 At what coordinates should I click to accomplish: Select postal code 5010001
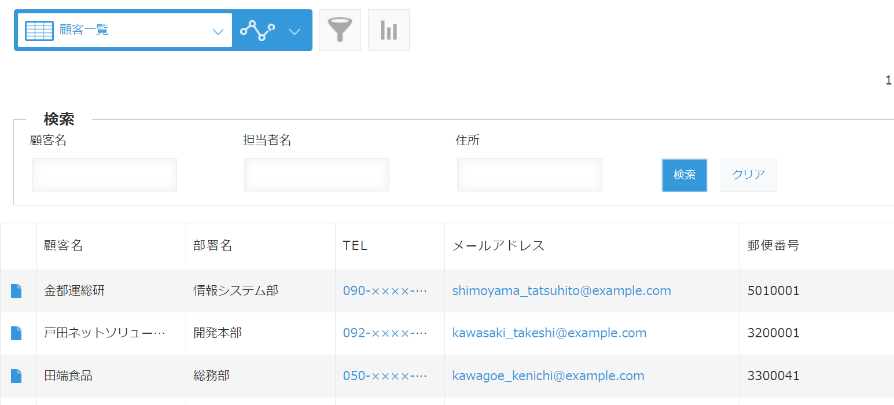tap(773, 291)
